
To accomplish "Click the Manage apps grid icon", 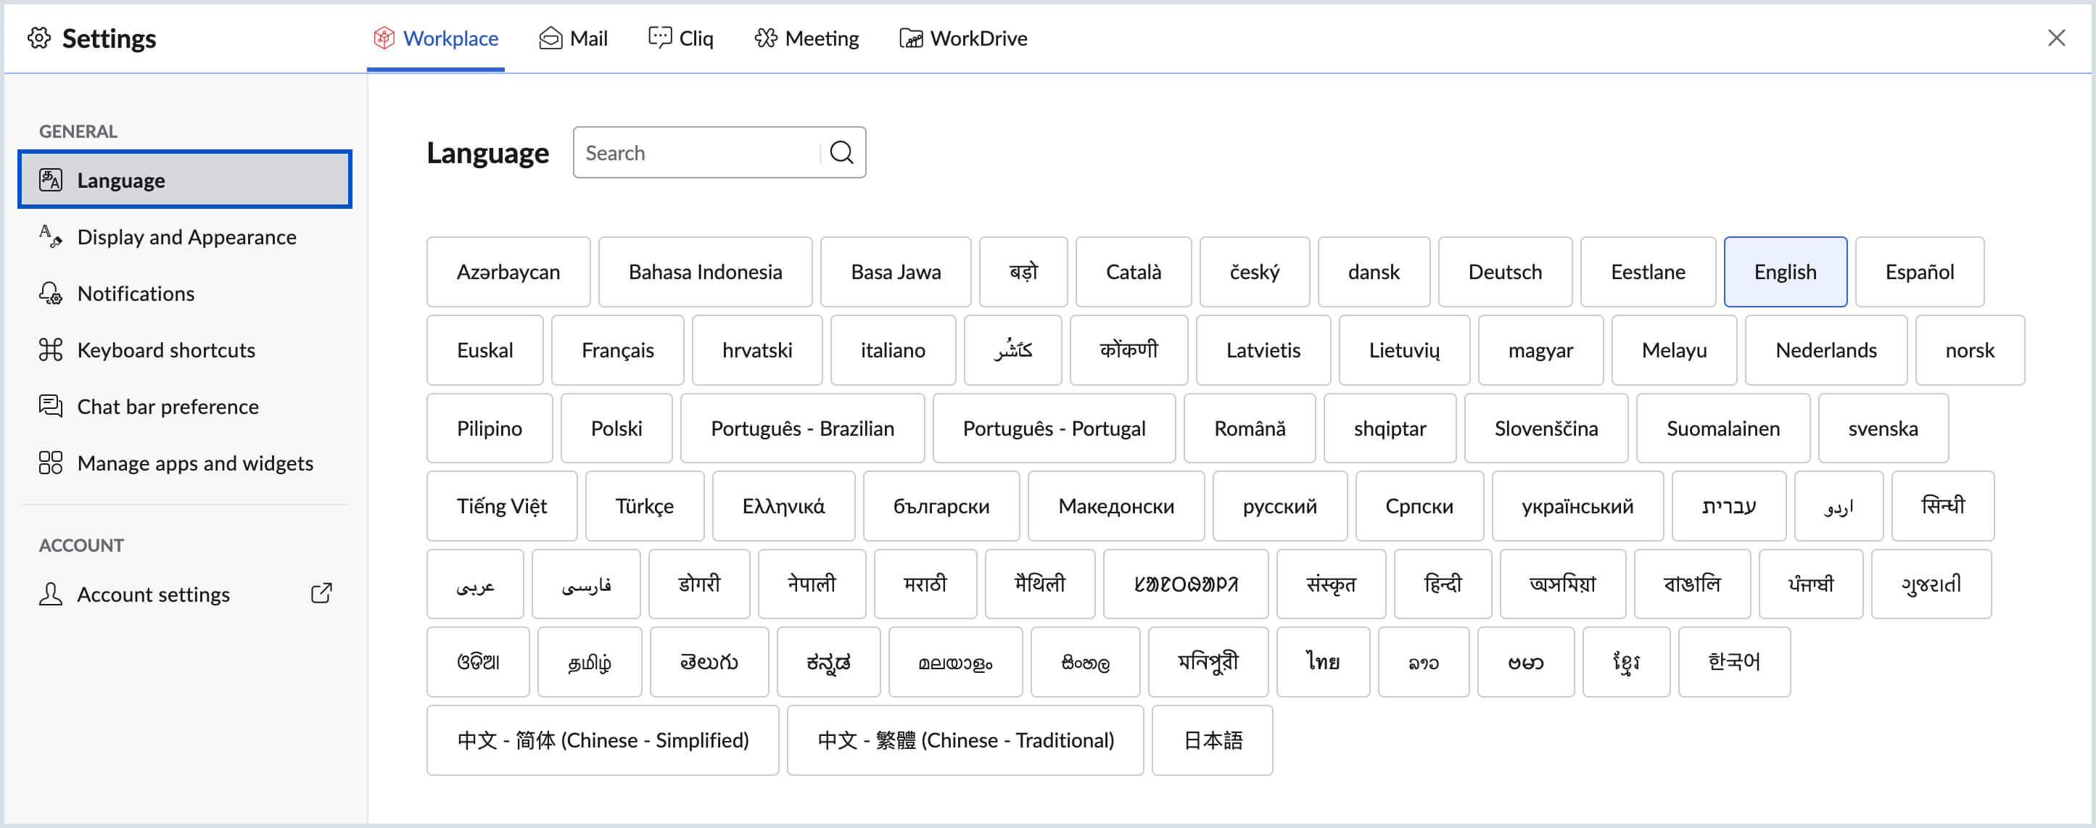I will [x=51, y=463].
